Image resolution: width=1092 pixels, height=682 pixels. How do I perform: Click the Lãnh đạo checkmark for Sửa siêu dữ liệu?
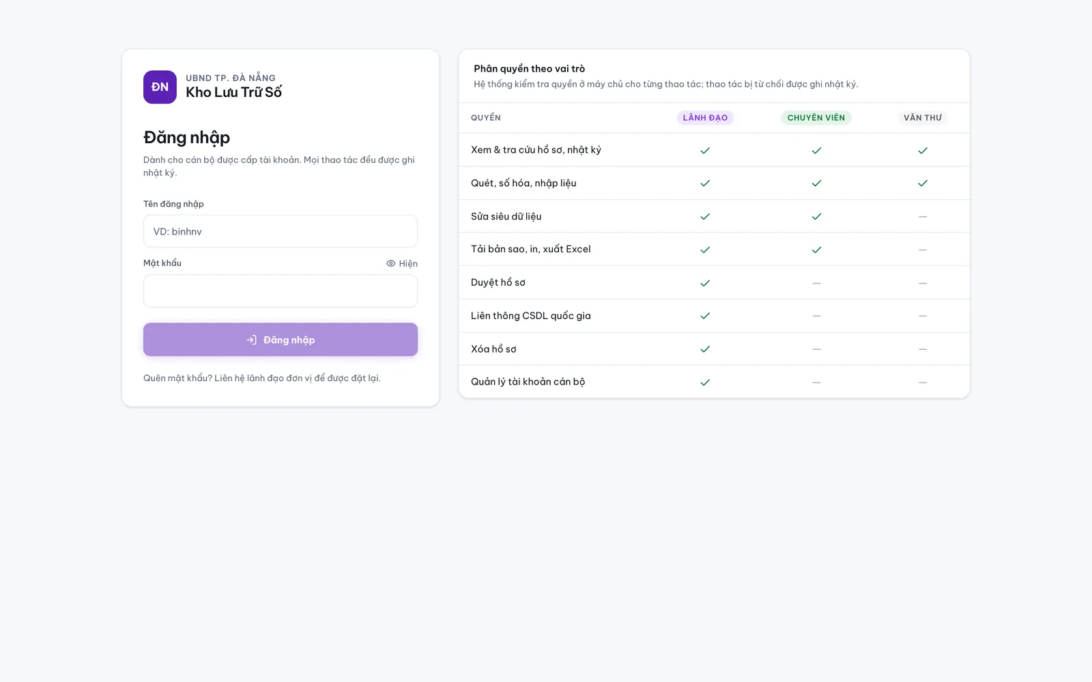[x=705, y=217]
